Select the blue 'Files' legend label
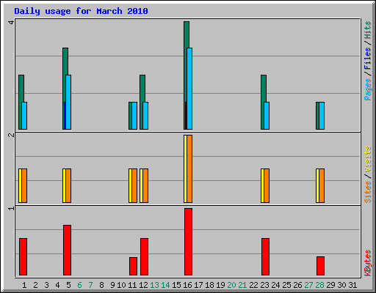Viewport: 376px width, 293px height. coord(367,59)
